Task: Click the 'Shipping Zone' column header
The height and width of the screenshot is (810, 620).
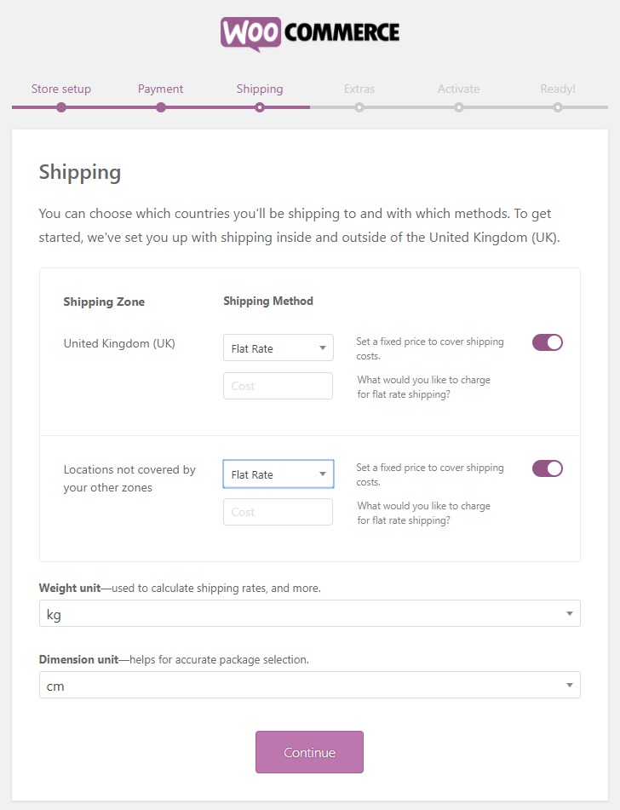Action: pyautogui.click(x=104, y=302)
